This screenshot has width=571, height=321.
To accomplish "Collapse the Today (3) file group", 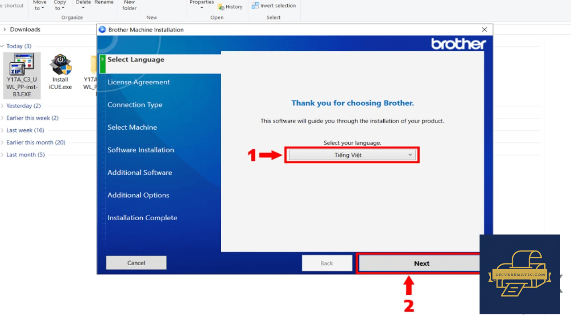I will click(2, 46).
